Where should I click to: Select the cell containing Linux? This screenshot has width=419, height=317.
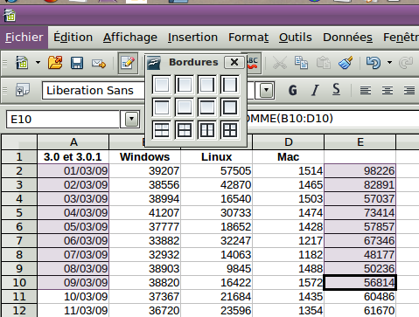(x=216, y=157)
